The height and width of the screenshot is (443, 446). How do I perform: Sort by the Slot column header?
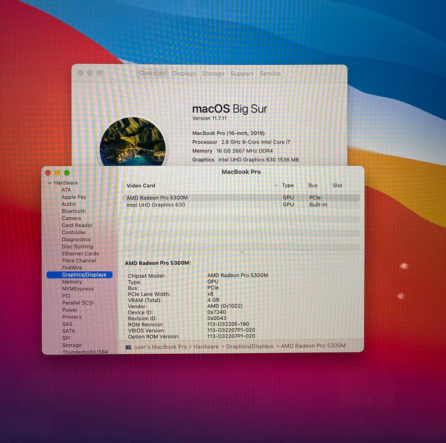click(338, 185)
